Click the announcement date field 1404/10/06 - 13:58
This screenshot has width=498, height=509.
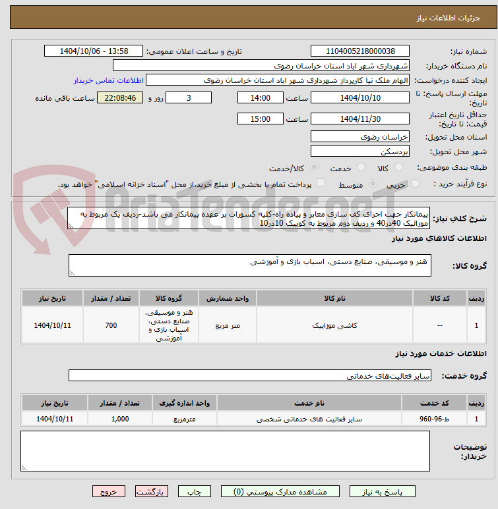(94, 51)
